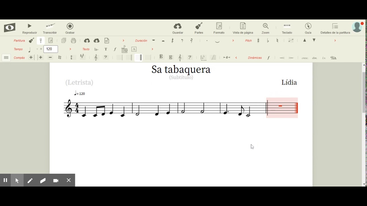The width and height of the screenshot is (367, 206).
Task: Open Detalles de la partitura
Action: [335, 29]
